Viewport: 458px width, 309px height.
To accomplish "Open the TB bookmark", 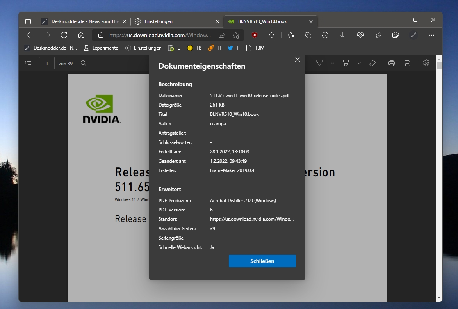I will pos(194,48).
